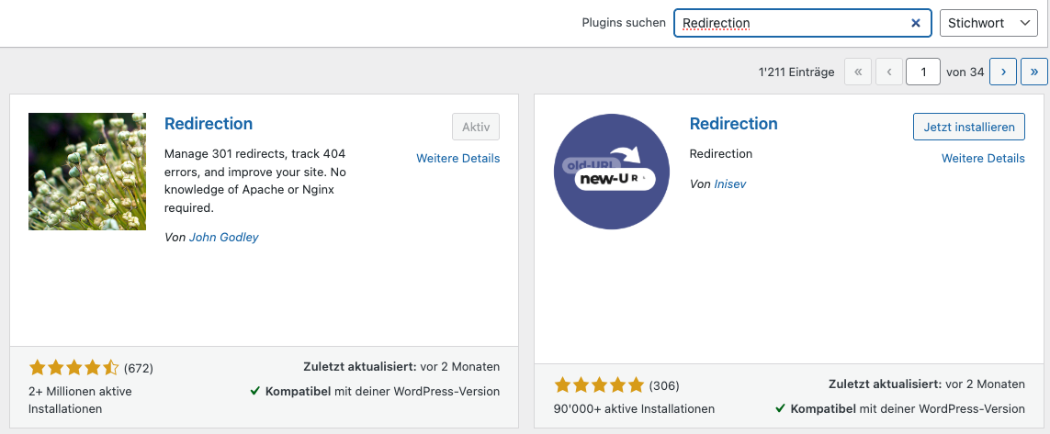Click Jetzt installieren for the Inisev plugin
The width and height of the screenshot is (1050, 434).
969,127
